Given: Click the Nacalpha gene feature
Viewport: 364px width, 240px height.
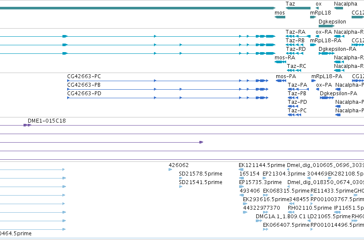Looking at the screenshot, I should [x=338, y=8].
